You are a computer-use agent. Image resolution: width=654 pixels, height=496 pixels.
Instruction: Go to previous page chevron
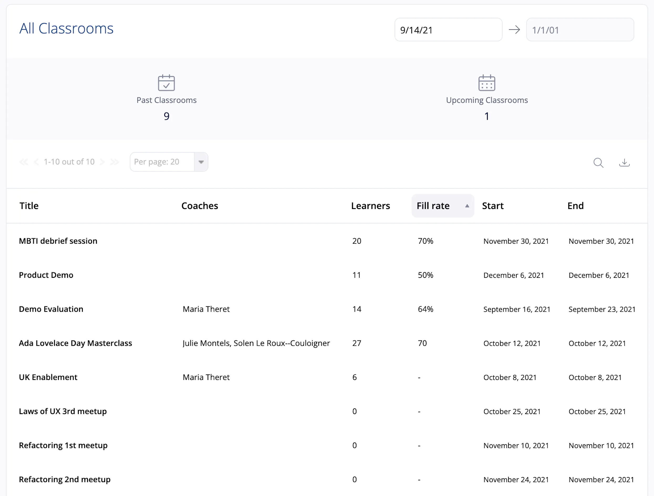click(x=36, y=162)
